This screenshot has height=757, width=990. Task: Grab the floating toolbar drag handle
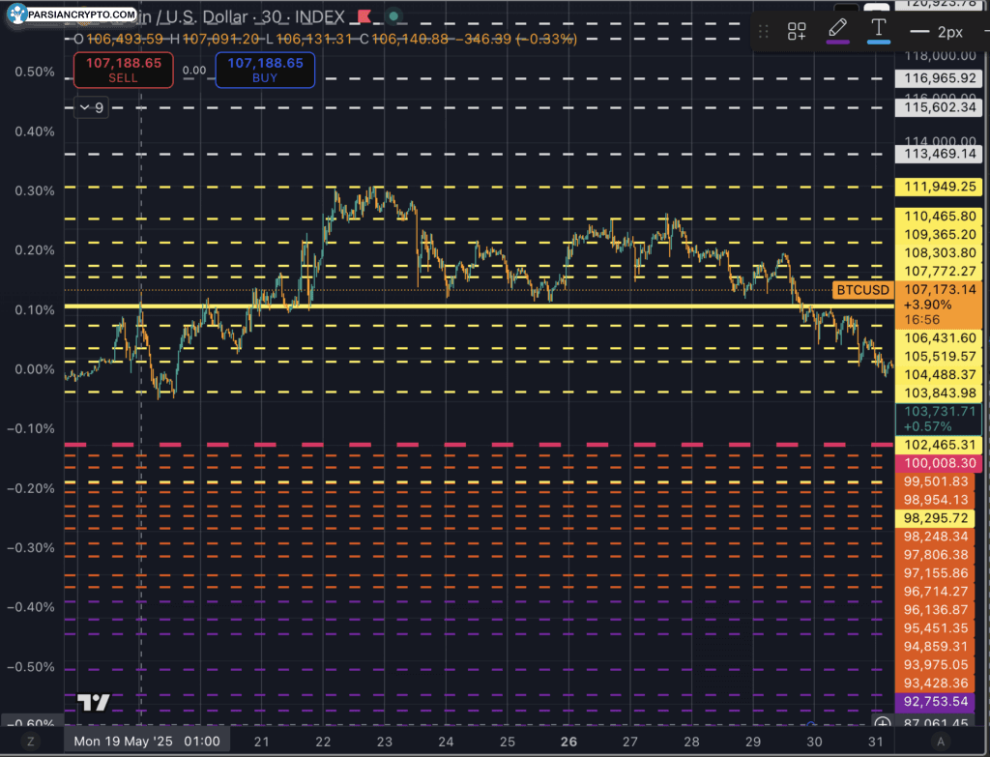[x=764, y=31]
